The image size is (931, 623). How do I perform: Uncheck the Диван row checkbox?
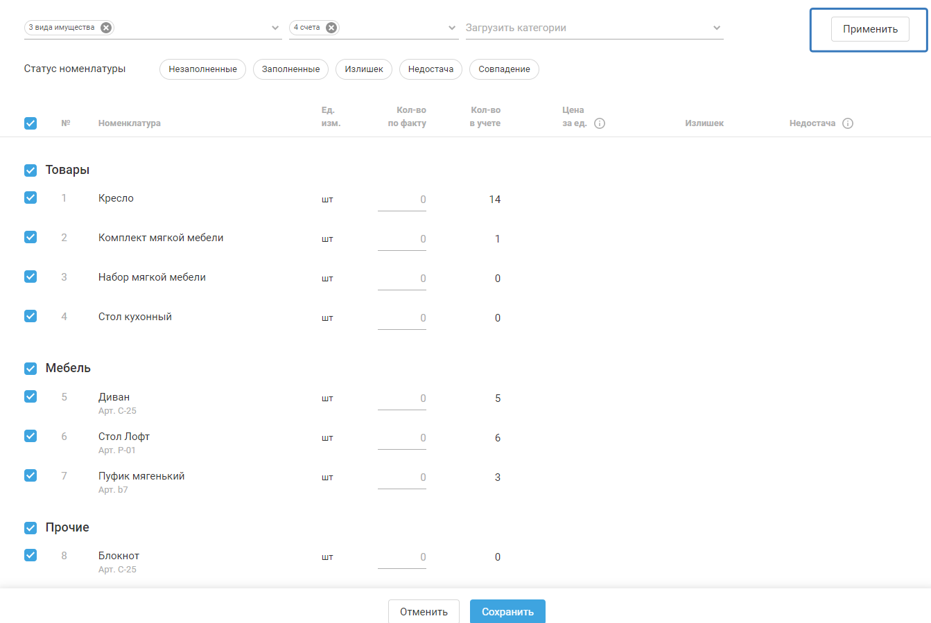click(x=31, y=396)
